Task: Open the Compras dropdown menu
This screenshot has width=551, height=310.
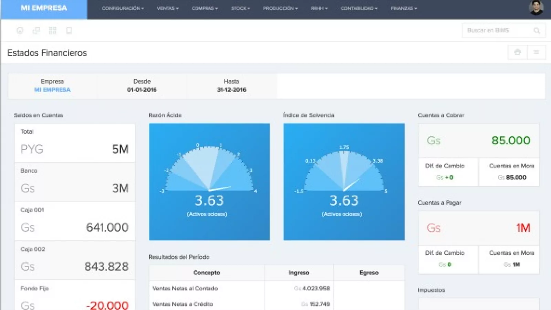Action: coord(205,9)
